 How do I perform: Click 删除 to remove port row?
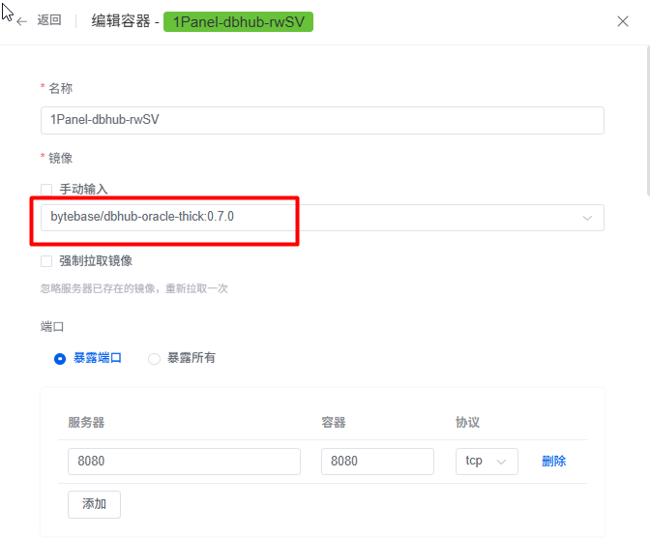tap(554, 461)
